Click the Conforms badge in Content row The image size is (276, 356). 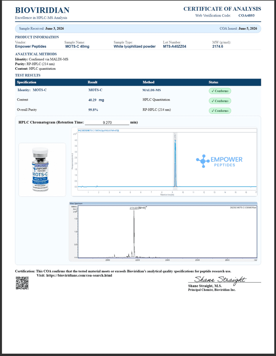[x=220, y=101]
